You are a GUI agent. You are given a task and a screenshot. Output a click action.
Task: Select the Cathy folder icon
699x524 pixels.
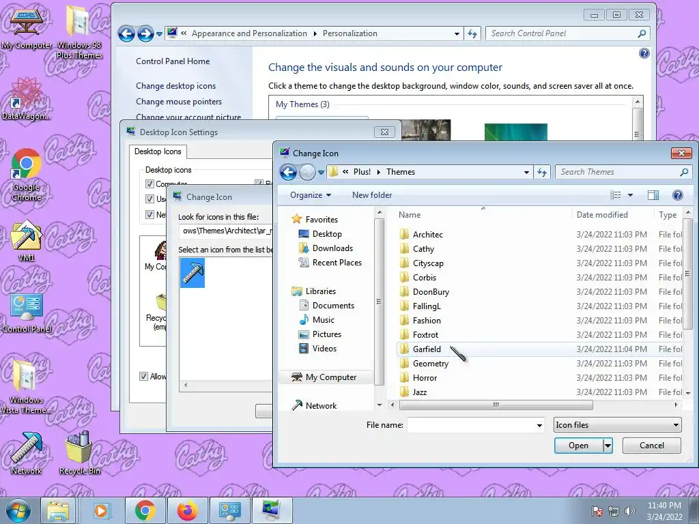(x=404, y=248)
